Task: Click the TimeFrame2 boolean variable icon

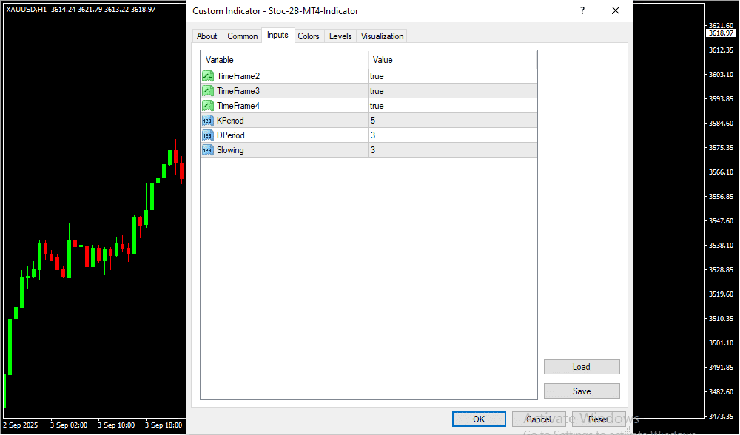Action: [208, 76]
